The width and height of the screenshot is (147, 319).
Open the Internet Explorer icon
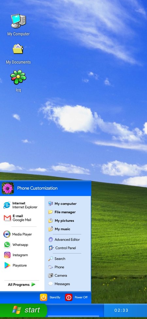(x=7, y=205)
